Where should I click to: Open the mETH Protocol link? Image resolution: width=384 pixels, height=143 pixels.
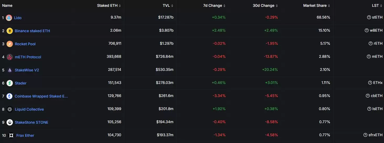click(x=28, y=57)
